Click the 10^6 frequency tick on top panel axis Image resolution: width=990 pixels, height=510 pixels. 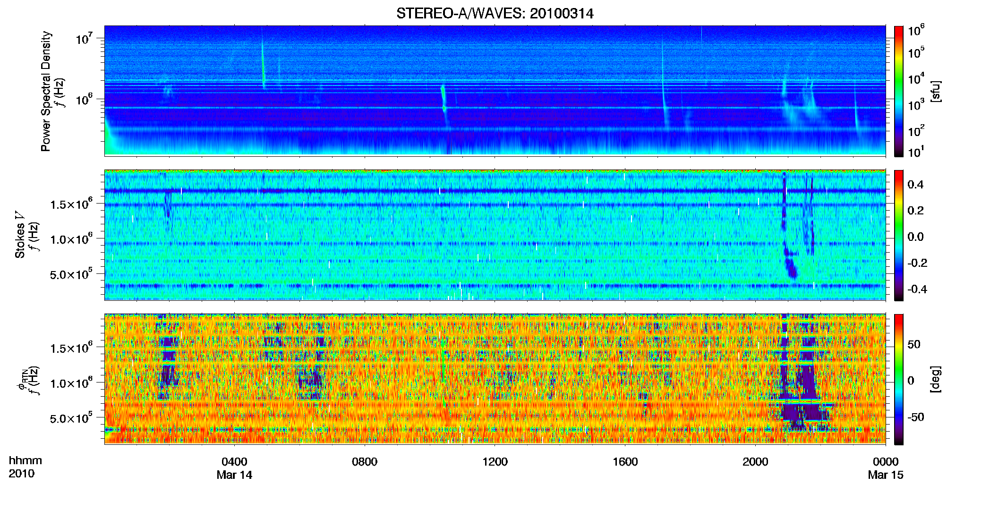[84, 99]
